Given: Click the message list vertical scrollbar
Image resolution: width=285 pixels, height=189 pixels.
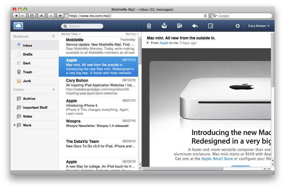Looking at the screenshot, I should coord(140,51).
